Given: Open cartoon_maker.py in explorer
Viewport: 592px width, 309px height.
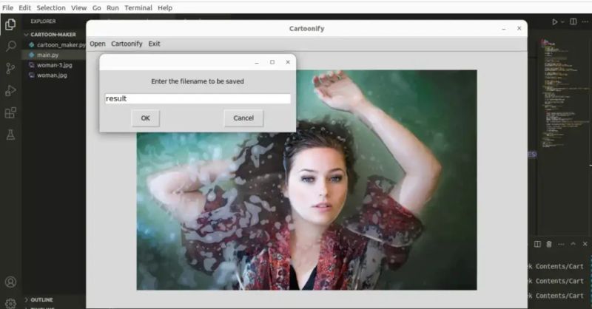Looking at the screenshot, I should [x=57, y=44].
